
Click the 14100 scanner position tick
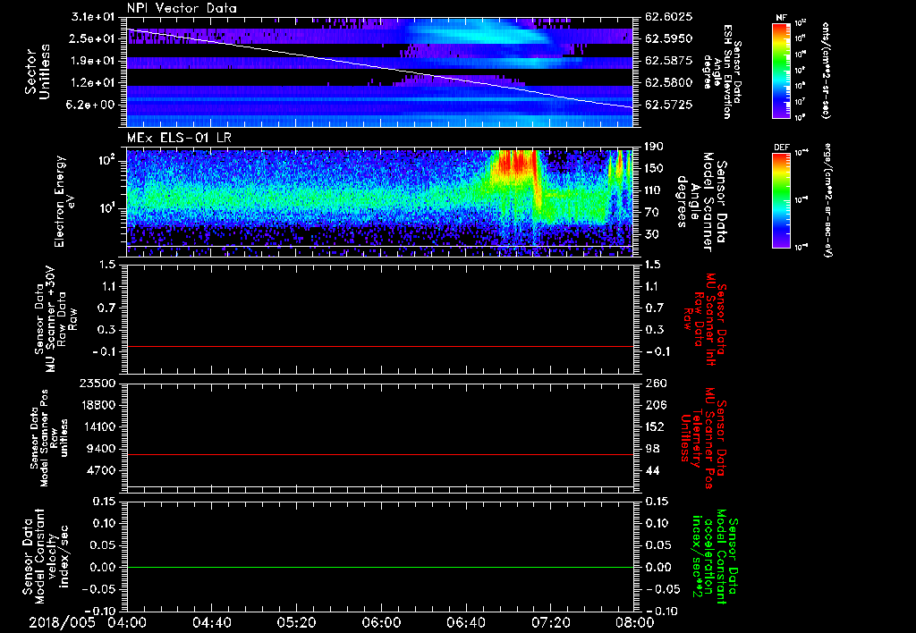[x=99, y=426]
